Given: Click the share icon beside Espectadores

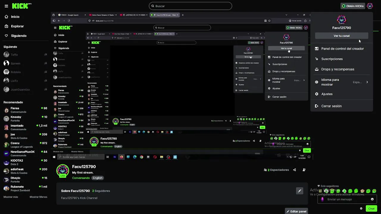Looking at the screenshot, I should (294, 170).
